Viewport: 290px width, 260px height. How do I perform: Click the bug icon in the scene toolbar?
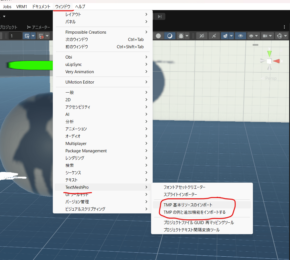pyautogui.click(x=182, y=36)
